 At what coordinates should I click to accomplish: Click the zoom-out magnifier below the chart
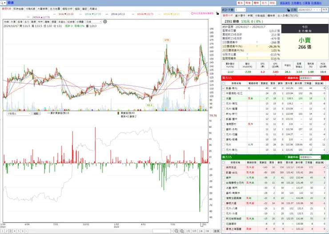coord(177,231)
